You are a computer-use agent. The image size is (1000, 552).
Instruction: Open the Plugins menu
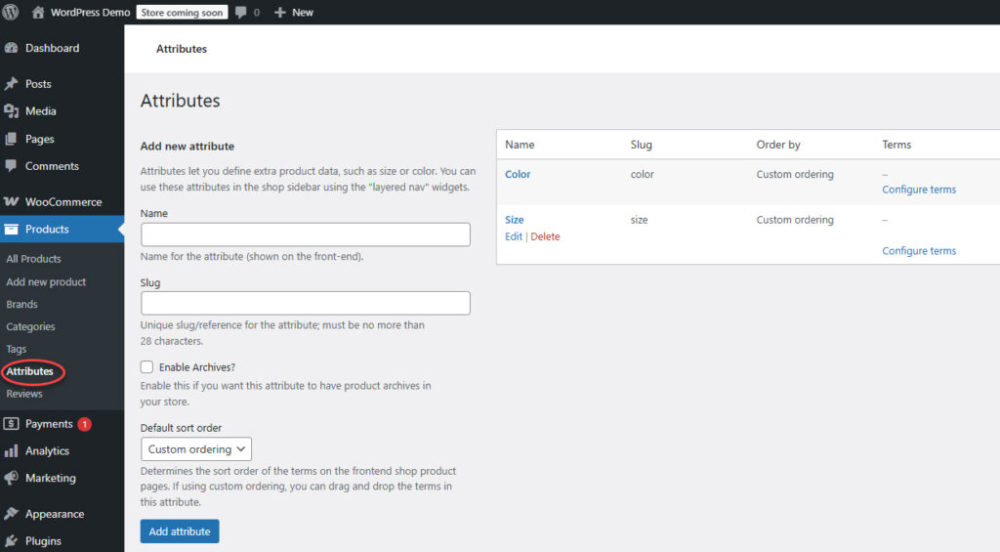[x=43, y=540]
